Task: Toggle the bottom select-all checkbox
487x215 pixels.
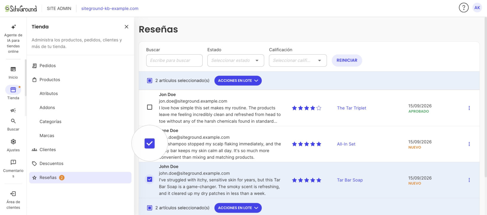Action: (x=150, y=208)
